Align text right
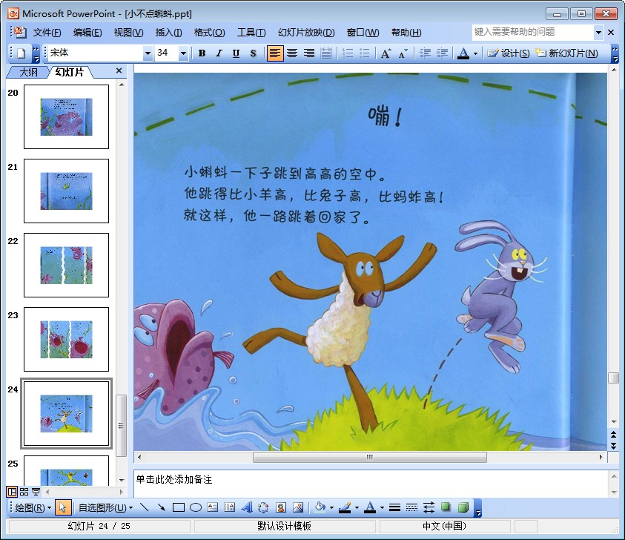The height and width of the screenshot is (540, 625). [309, 53]
